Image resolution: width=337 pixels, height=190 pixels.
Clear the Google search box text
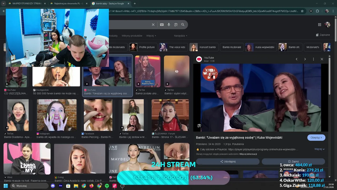point(153,25)
